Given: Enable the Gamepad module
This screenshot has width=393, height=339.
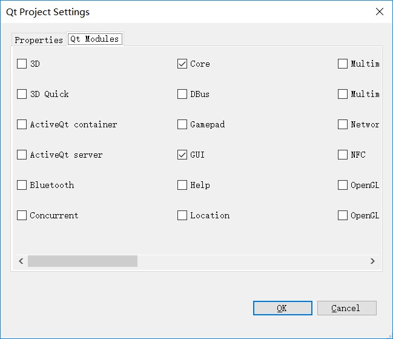Looking at the screenshot, I should (182, 124).
